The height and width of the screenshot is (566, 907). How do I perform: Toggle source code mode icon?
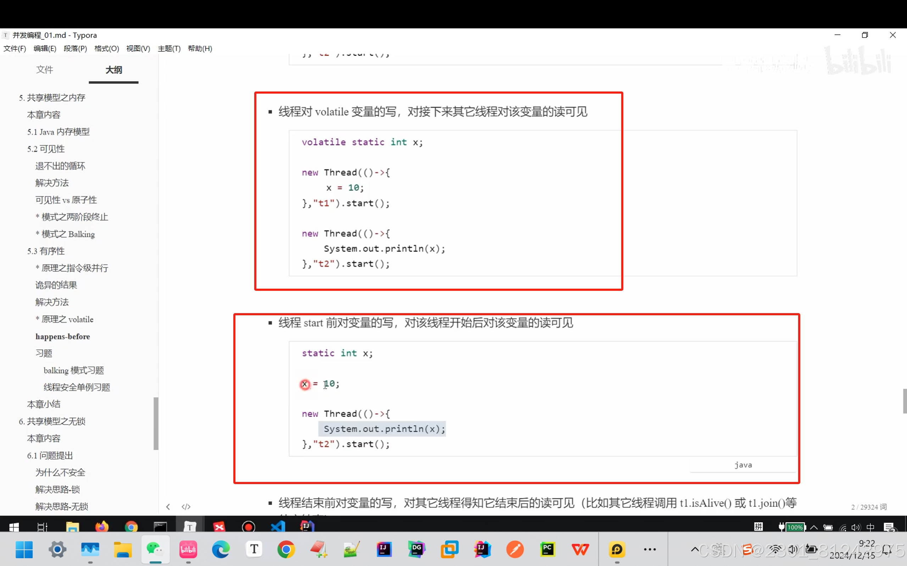186,507
